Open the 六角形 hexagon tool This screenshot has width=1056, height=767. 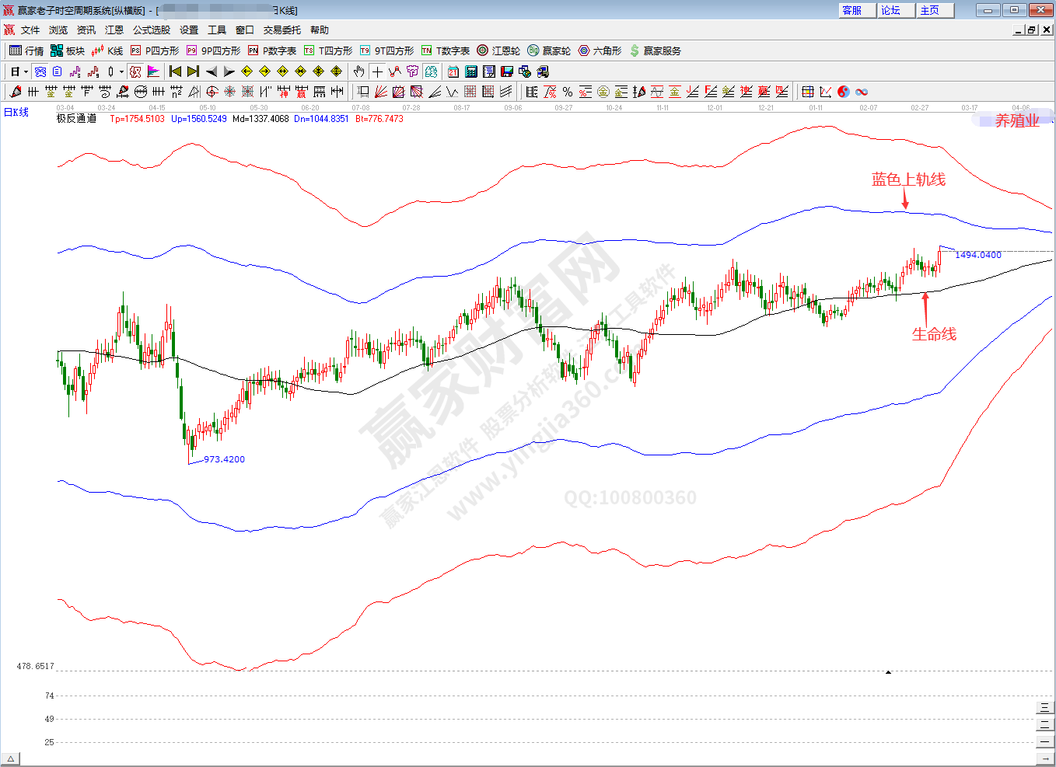coord(600,51)
